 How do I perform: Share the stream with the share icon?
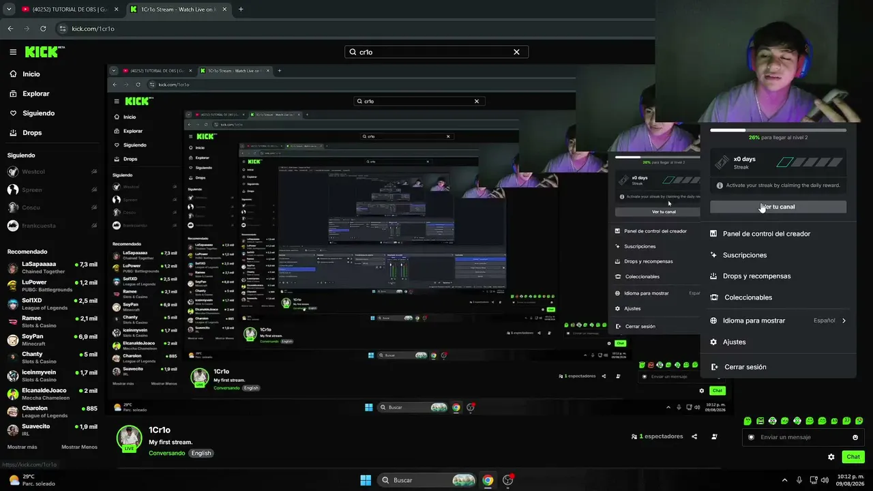pos(694,436)
